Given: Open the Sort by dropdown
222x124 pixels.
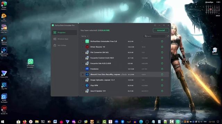Looking at the screenshot, I should click(x=85, y=36).
